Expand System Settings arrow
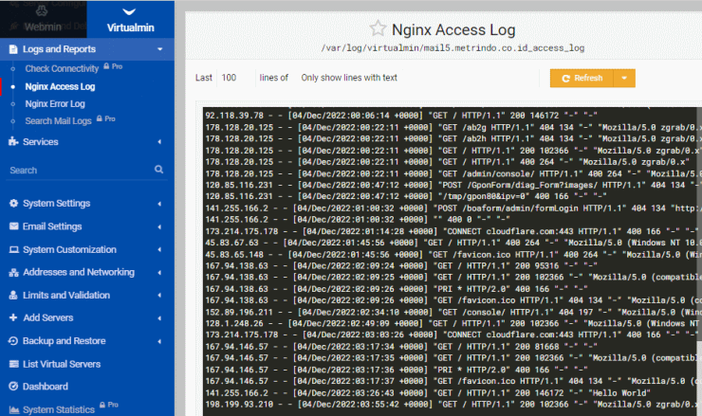The width and height of the screenshot is (702, 416). coord(159,204)
